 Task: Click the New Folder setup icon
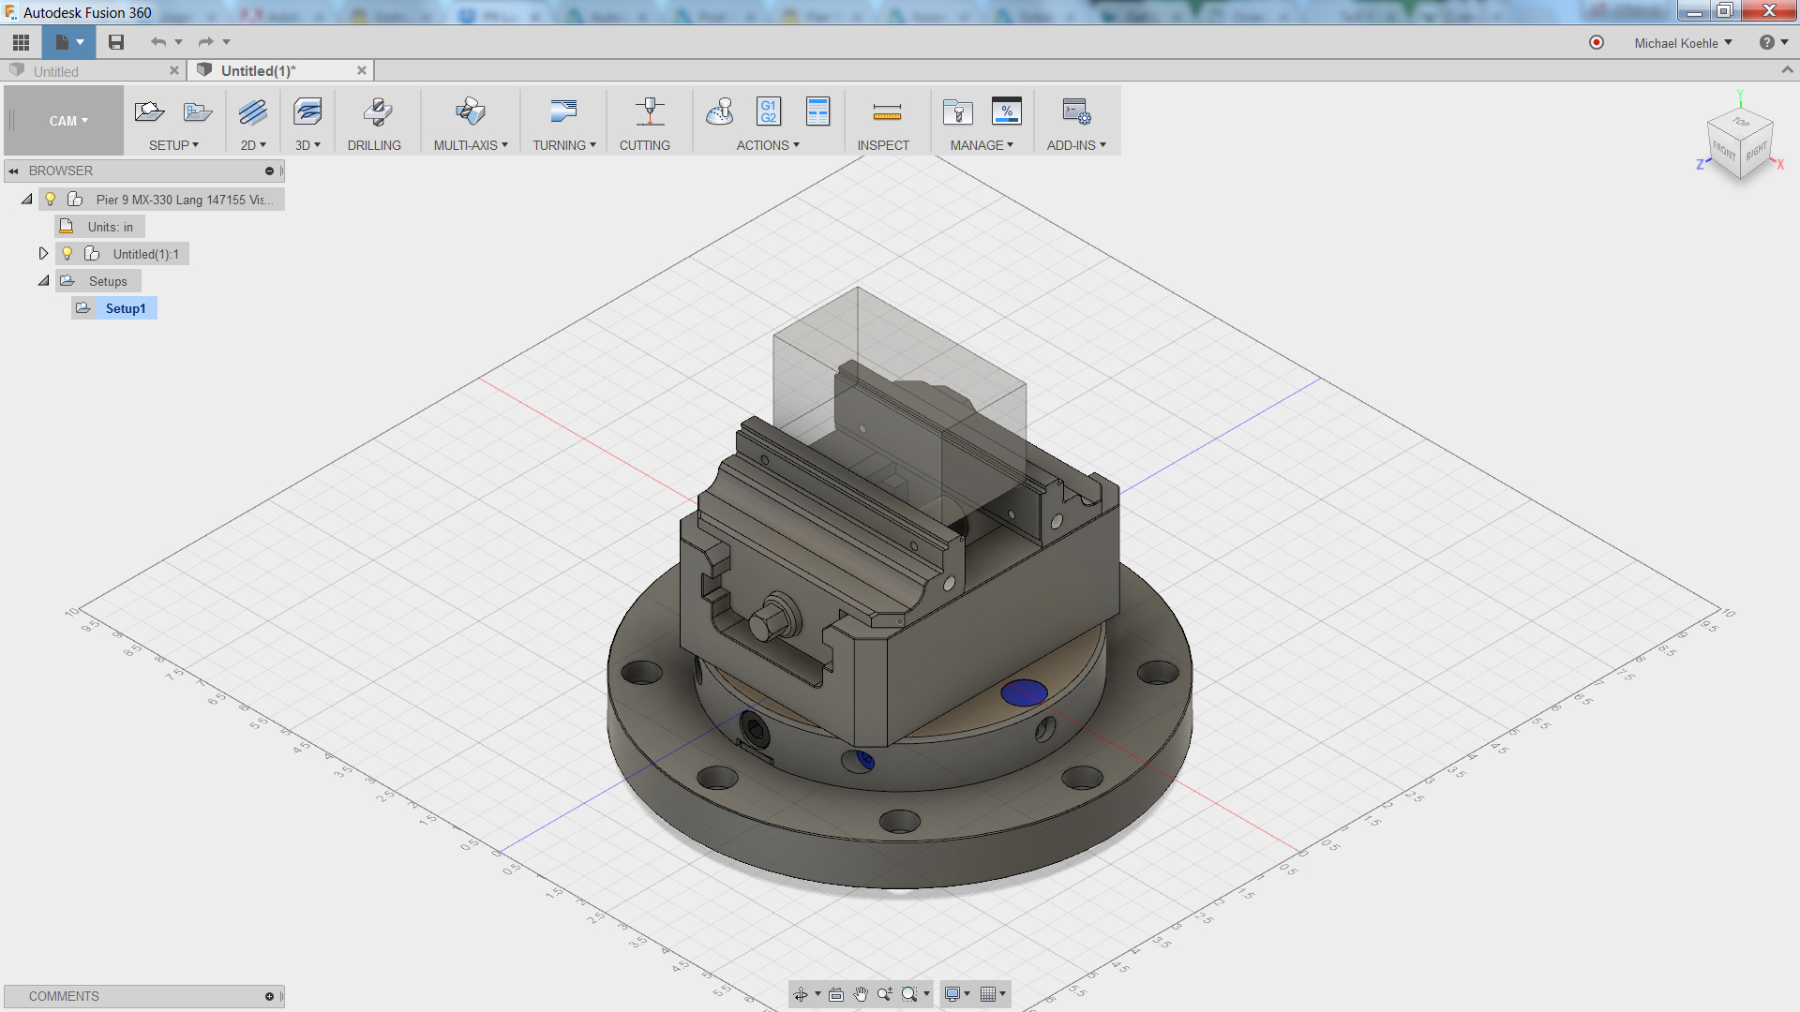coord(198,112)
